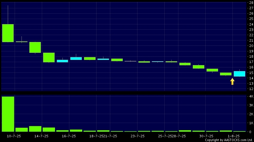Click the tall green candlestick with the long upper wick
254x142 pixels.
(8, 33)
